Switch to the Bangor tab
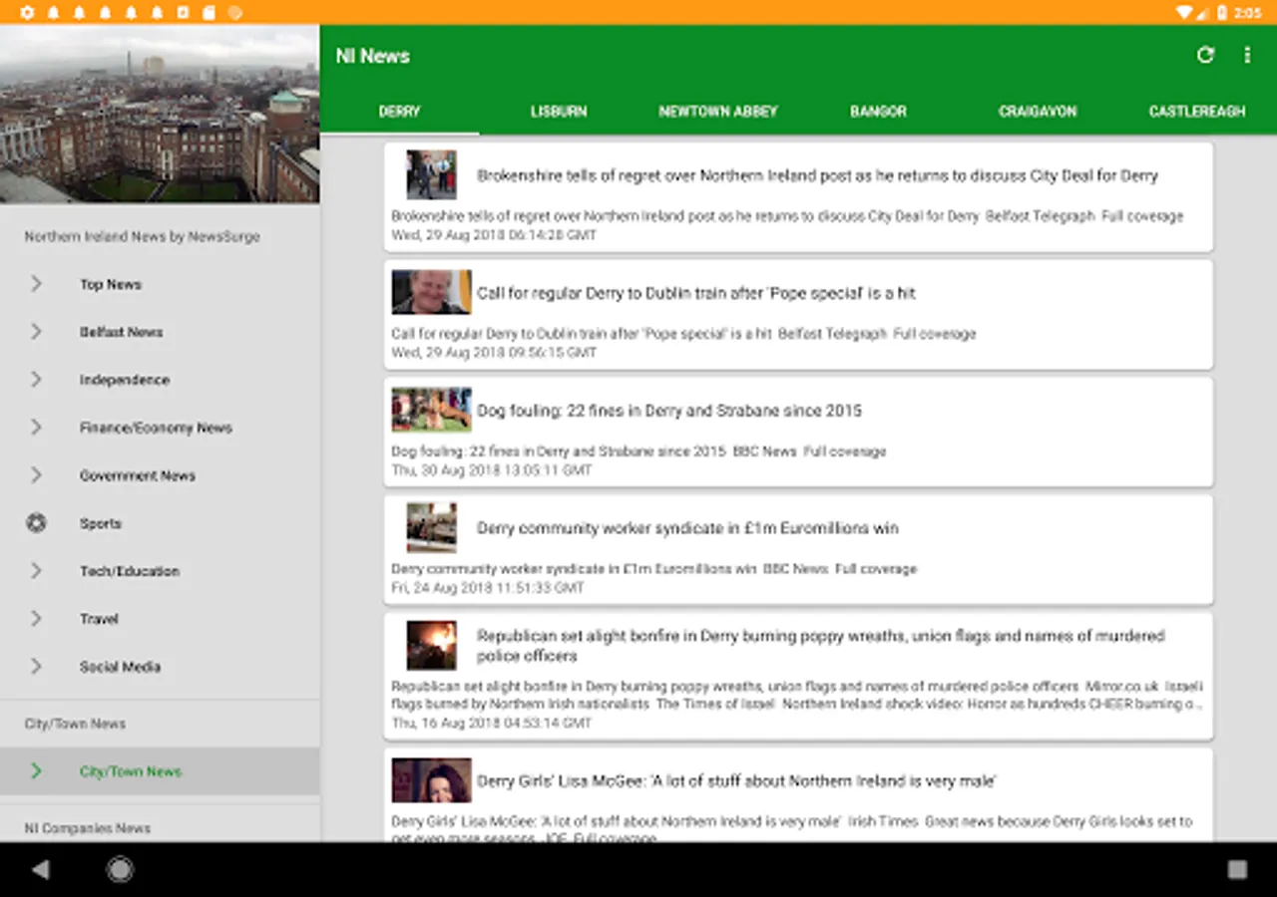This screenshot has height=897, width=1277. (878, 112)
